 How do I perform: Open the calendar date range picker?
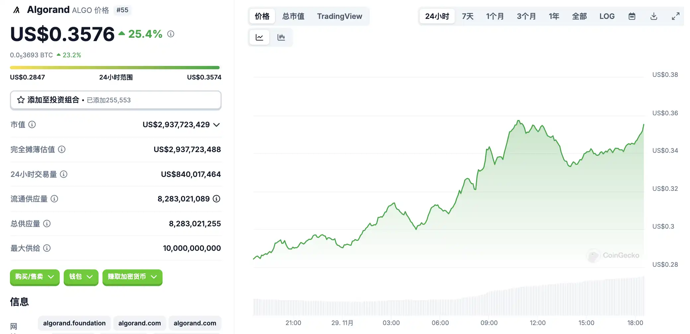632,16
